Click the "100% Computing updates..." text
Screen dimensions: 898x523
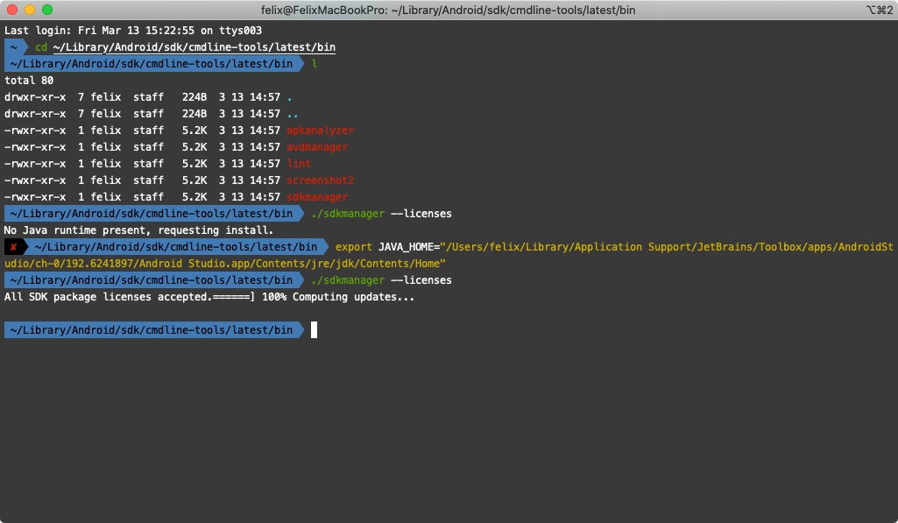(338, 297)
